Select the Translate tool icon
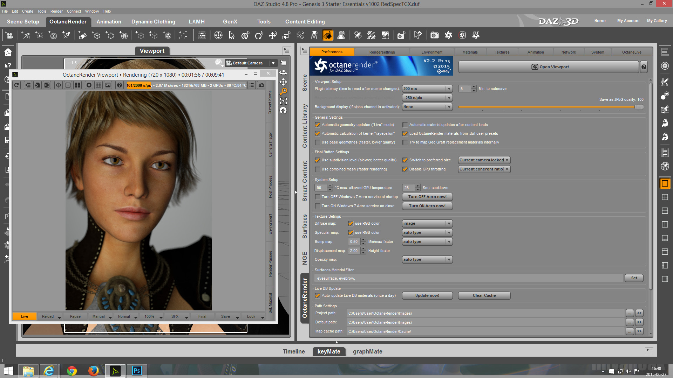The width and height of the screenshot is (673, 378). tap(273, 35)
